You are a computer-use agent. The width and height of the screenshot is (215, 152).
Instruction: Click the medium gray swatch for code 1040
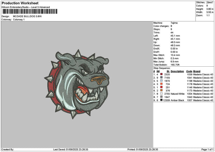161,97
